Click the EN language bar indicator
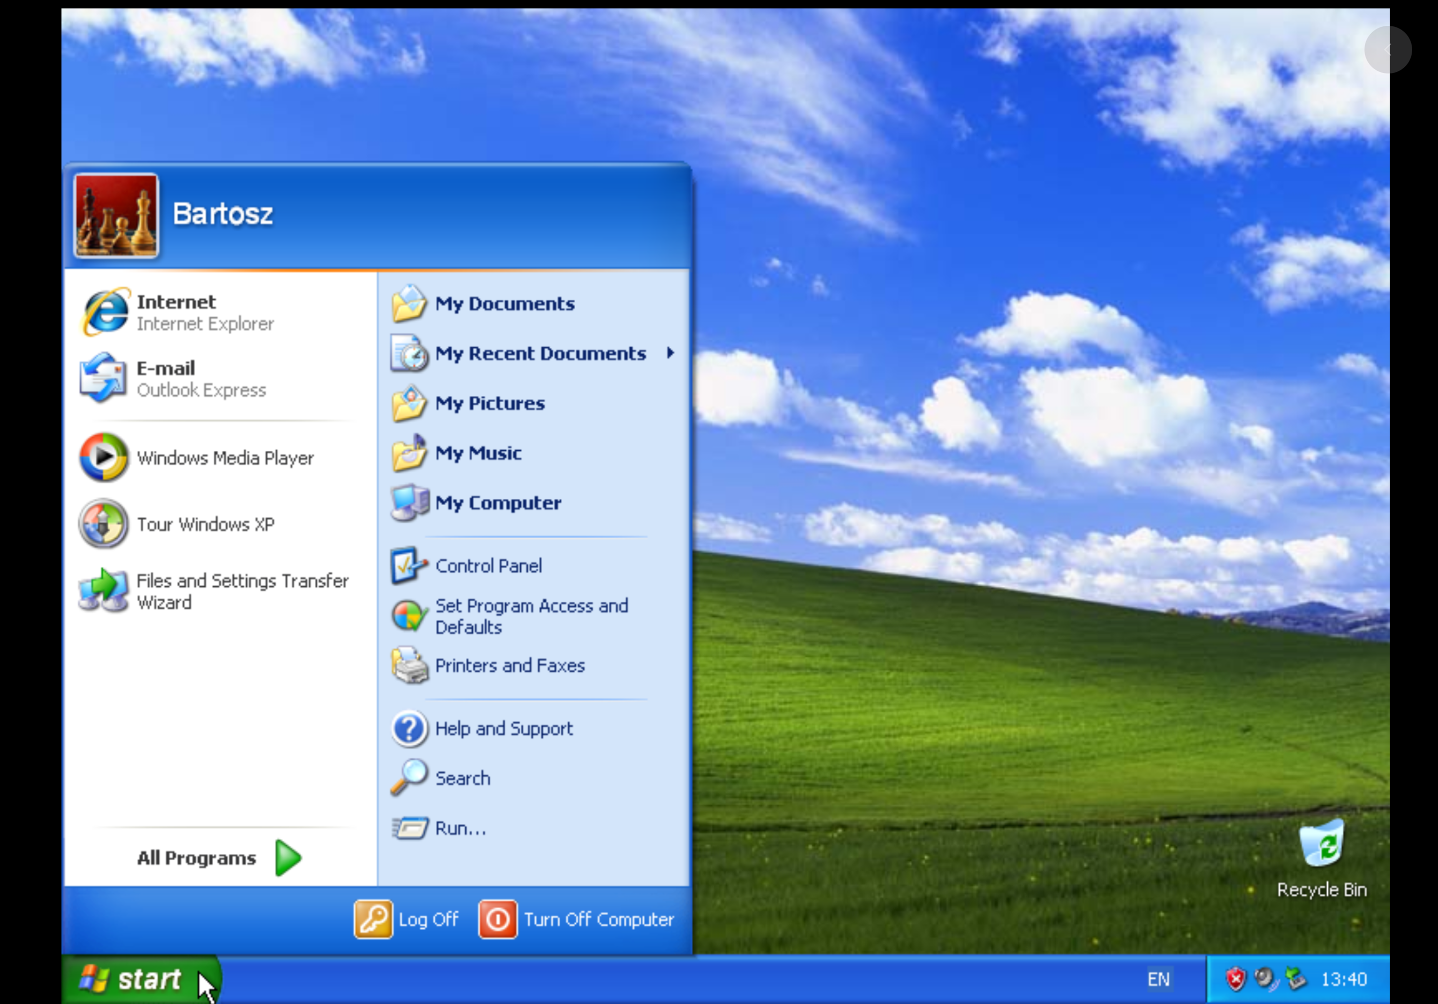The height and width of the screenshot is (1004, 1438). pyautogui.click(x=1158, y=979)
